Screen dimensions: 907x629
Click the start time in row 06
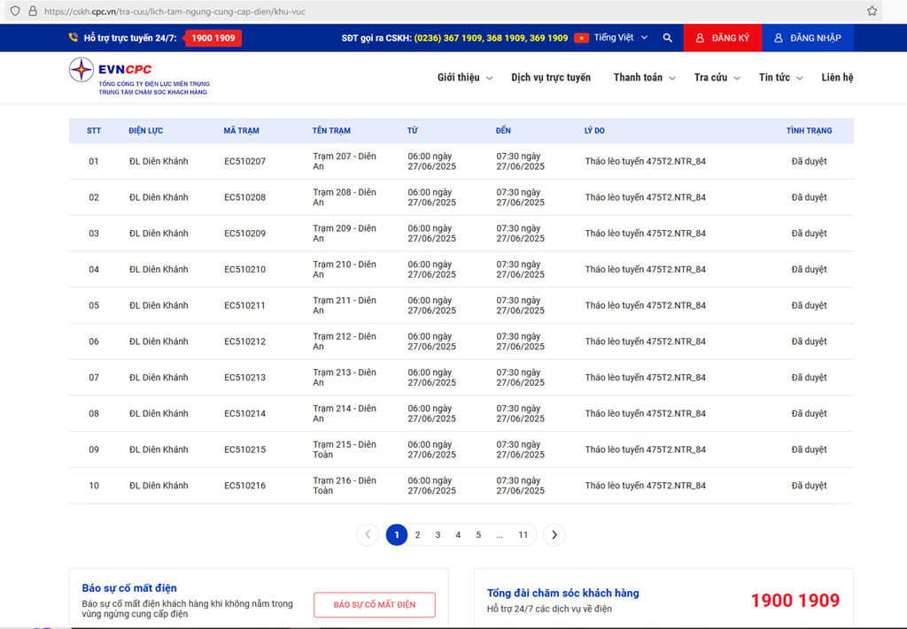tap(431, 341)
